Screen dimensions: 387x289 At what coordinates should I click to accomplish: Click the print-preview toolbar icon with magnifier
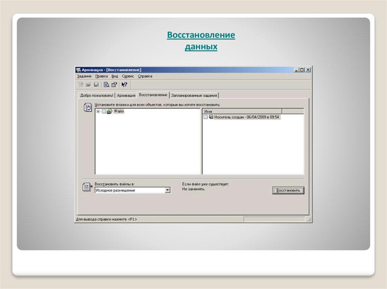pyautogui.click(x=106, y=85)
